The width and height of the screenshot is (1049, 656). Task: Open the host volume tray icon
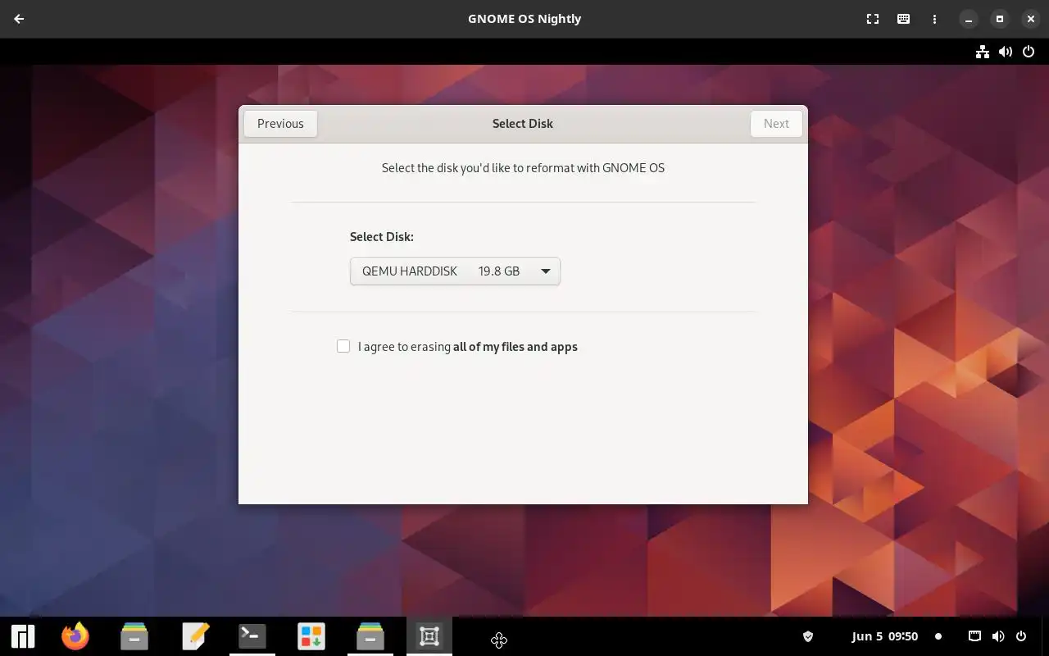coord(998,636)
